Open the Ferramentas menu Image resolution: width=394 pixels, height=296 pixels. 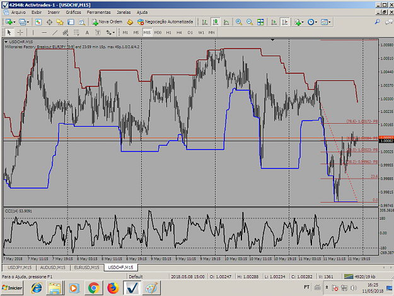point(99,13)
